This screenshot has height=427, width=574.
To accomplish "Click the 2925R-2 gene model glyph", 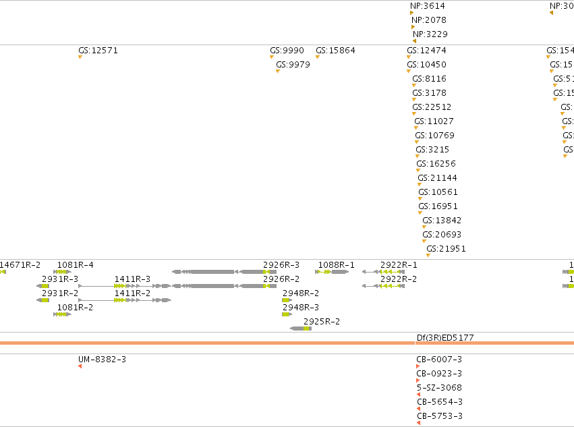I will pyautogui.click(x=301, y=329).
